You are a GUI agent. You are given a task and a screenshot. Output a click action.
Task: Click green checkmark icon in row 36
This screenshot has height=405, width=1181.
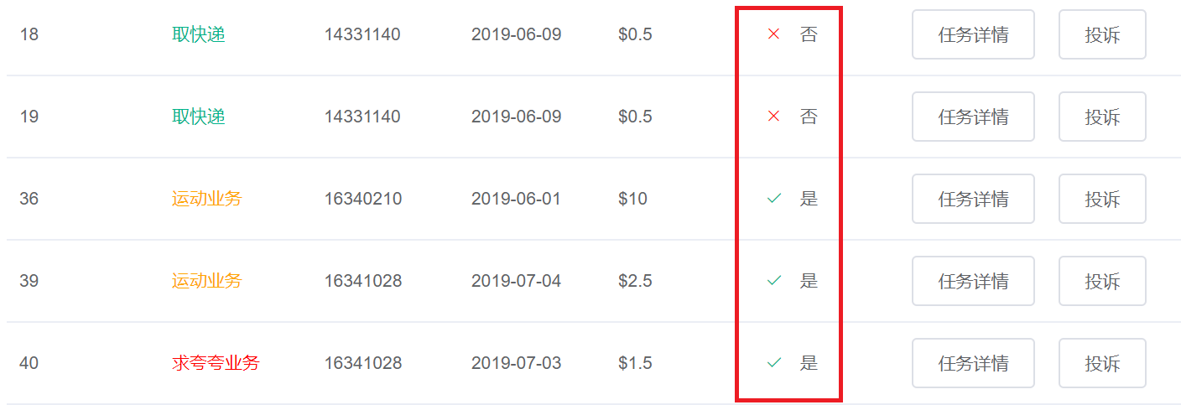click(773, 199)
